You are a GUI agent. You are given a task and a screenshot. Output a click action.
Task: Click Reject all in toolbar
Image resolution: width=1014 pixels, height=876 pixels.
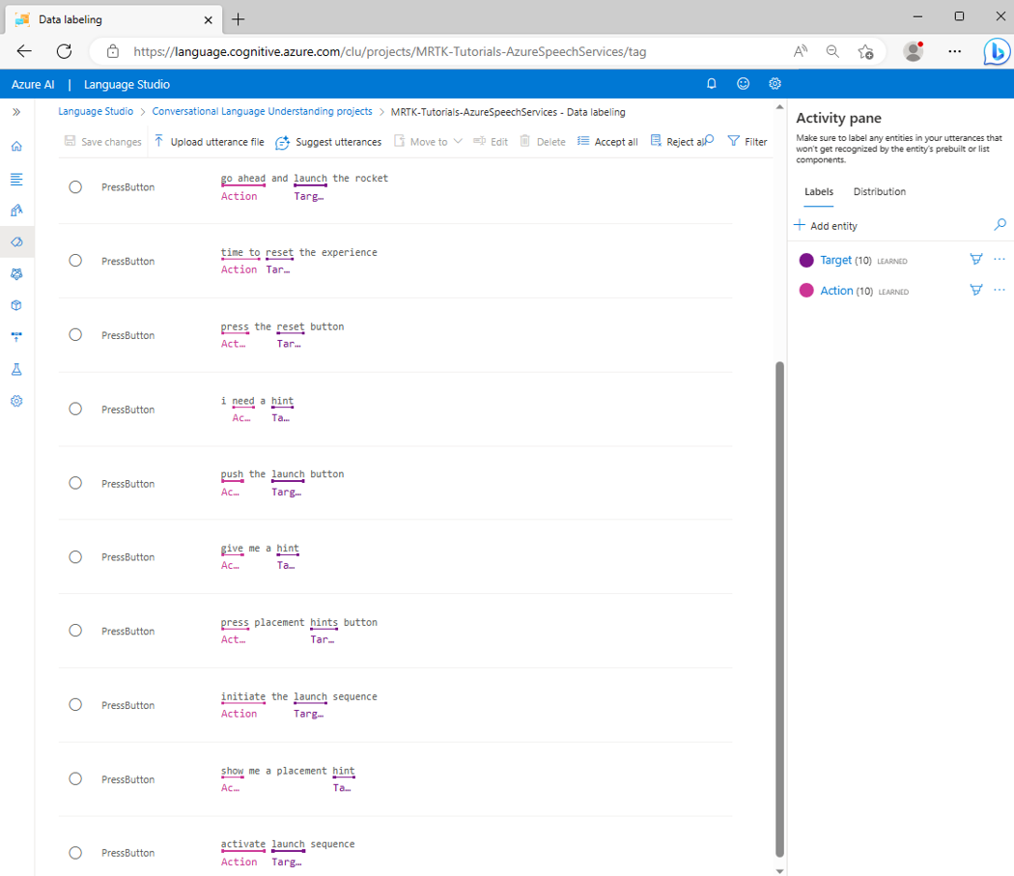(x=678, y=142)
